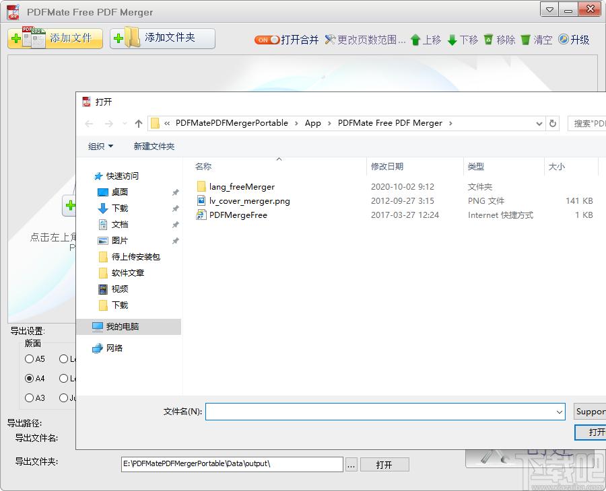Expand chevron after PDFMate Free PDF Merger breadcrumb

pos(450,123)
